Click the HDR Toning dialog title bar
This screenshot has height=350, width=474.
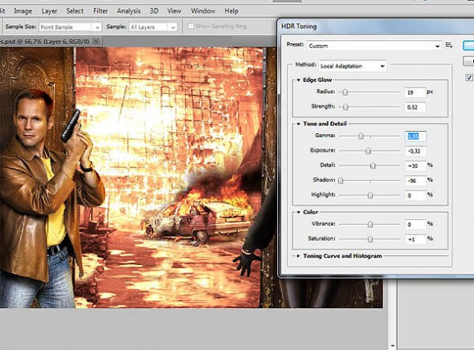coord(376,26)
